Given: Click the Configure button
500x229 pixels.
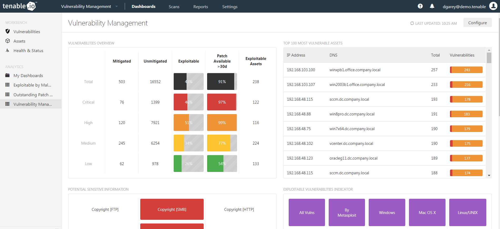Looking at the screenshot, I should point(477,23).
